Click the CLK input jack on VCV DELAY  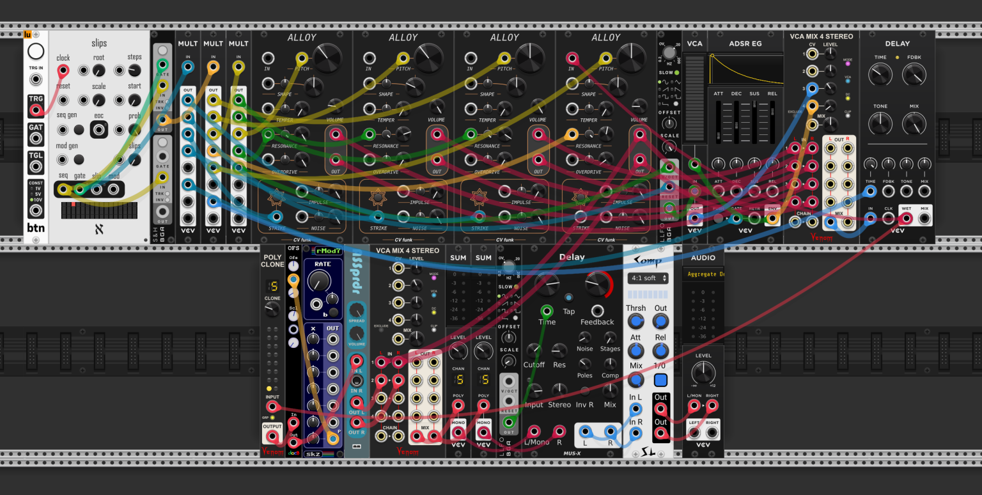click(889, 219)
